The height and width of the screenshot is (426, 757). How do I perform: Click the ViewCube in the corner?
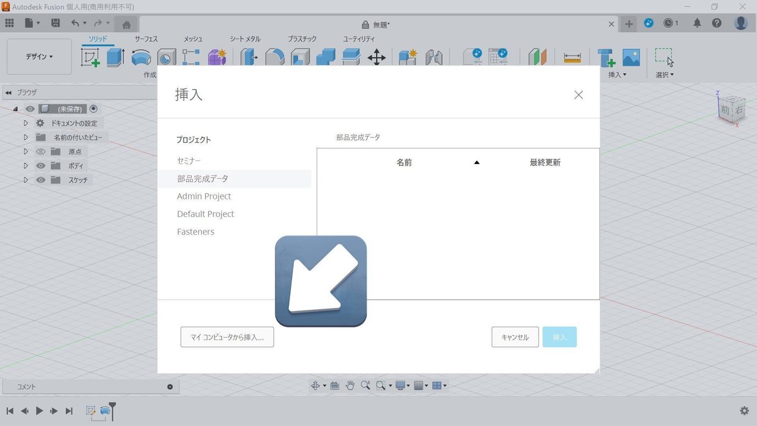click(x=732, y=109)
